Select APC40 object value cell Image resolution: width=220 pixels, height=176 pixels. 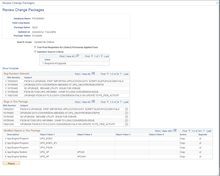click(81, 152)
